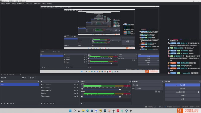Open the 停靠窗口(D) menu
This screenshot has height=113, width=201.
[21, 4]
